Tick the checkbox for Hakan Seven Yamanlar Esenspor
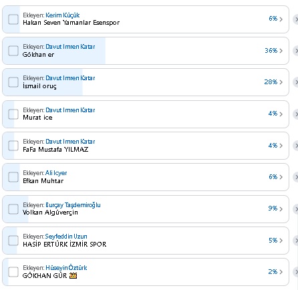The width and height of the screenshot is (298, 290). (13, 19)
